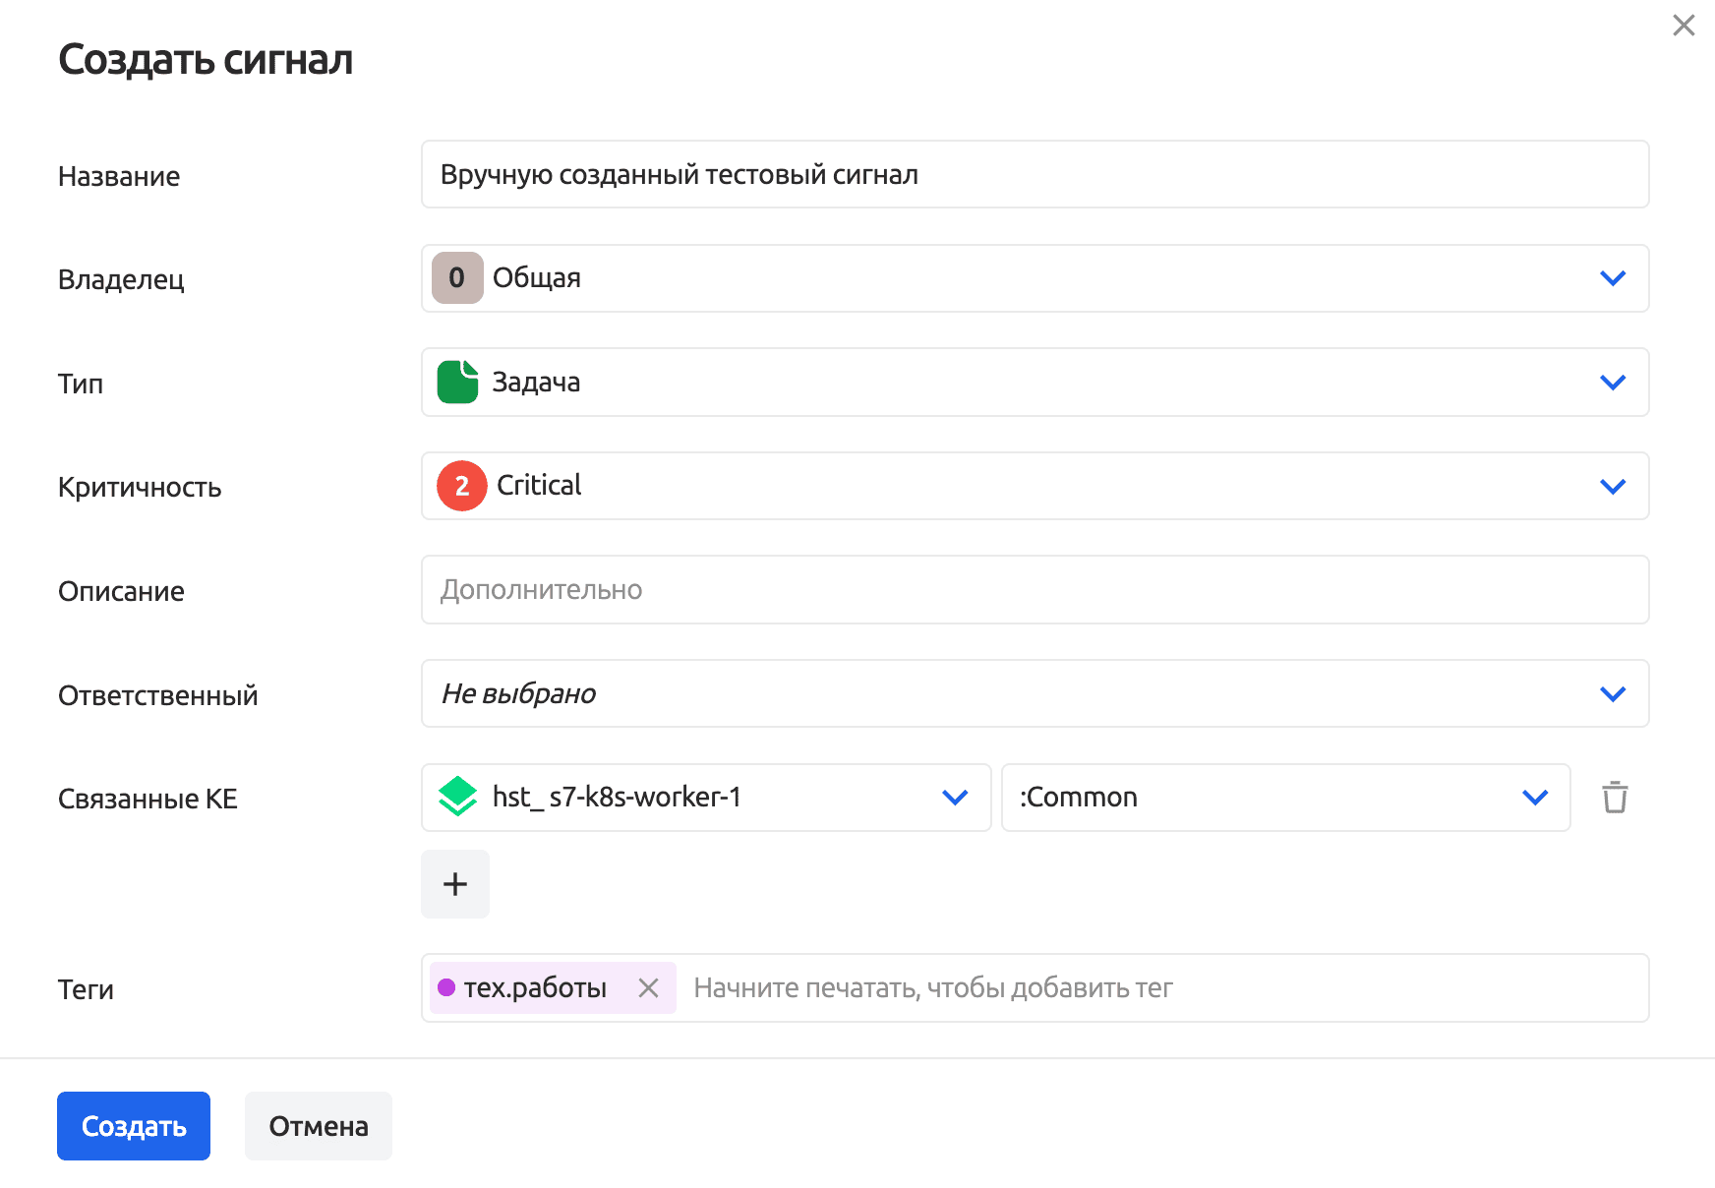1715x1188 pixels.
Task: Expand the Критичность dropdown arrow
Action: 1613,486
